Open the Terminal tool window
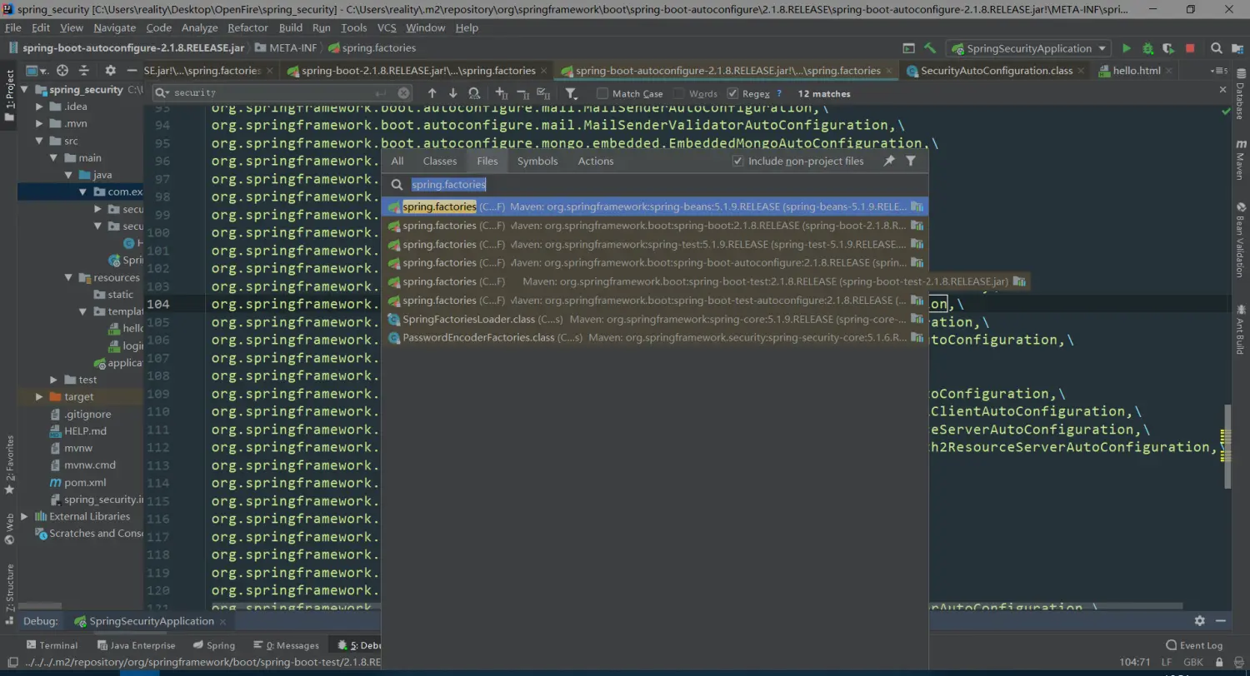The image size is (1250, 676). 52,645
